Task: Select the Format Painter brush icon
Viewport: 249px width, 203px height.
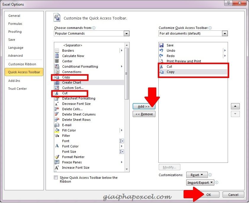Action: (x=57, y=157)
